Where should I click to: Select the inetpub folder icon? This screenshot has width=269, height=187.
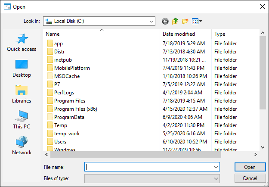[50, 60]
